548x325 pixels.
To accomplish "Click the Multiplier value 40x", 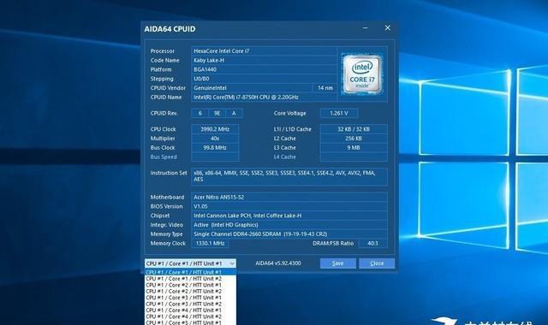I will pyautogui.click(x=215, y=139).
